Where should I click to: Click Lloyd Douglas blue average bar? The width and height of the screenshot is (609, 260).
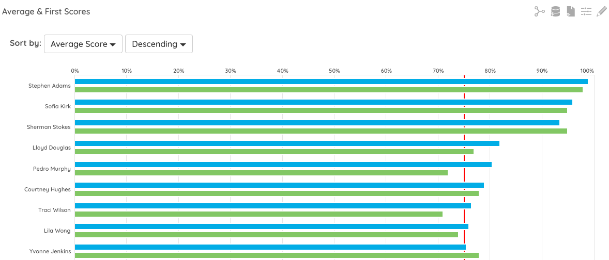[287, 143]
